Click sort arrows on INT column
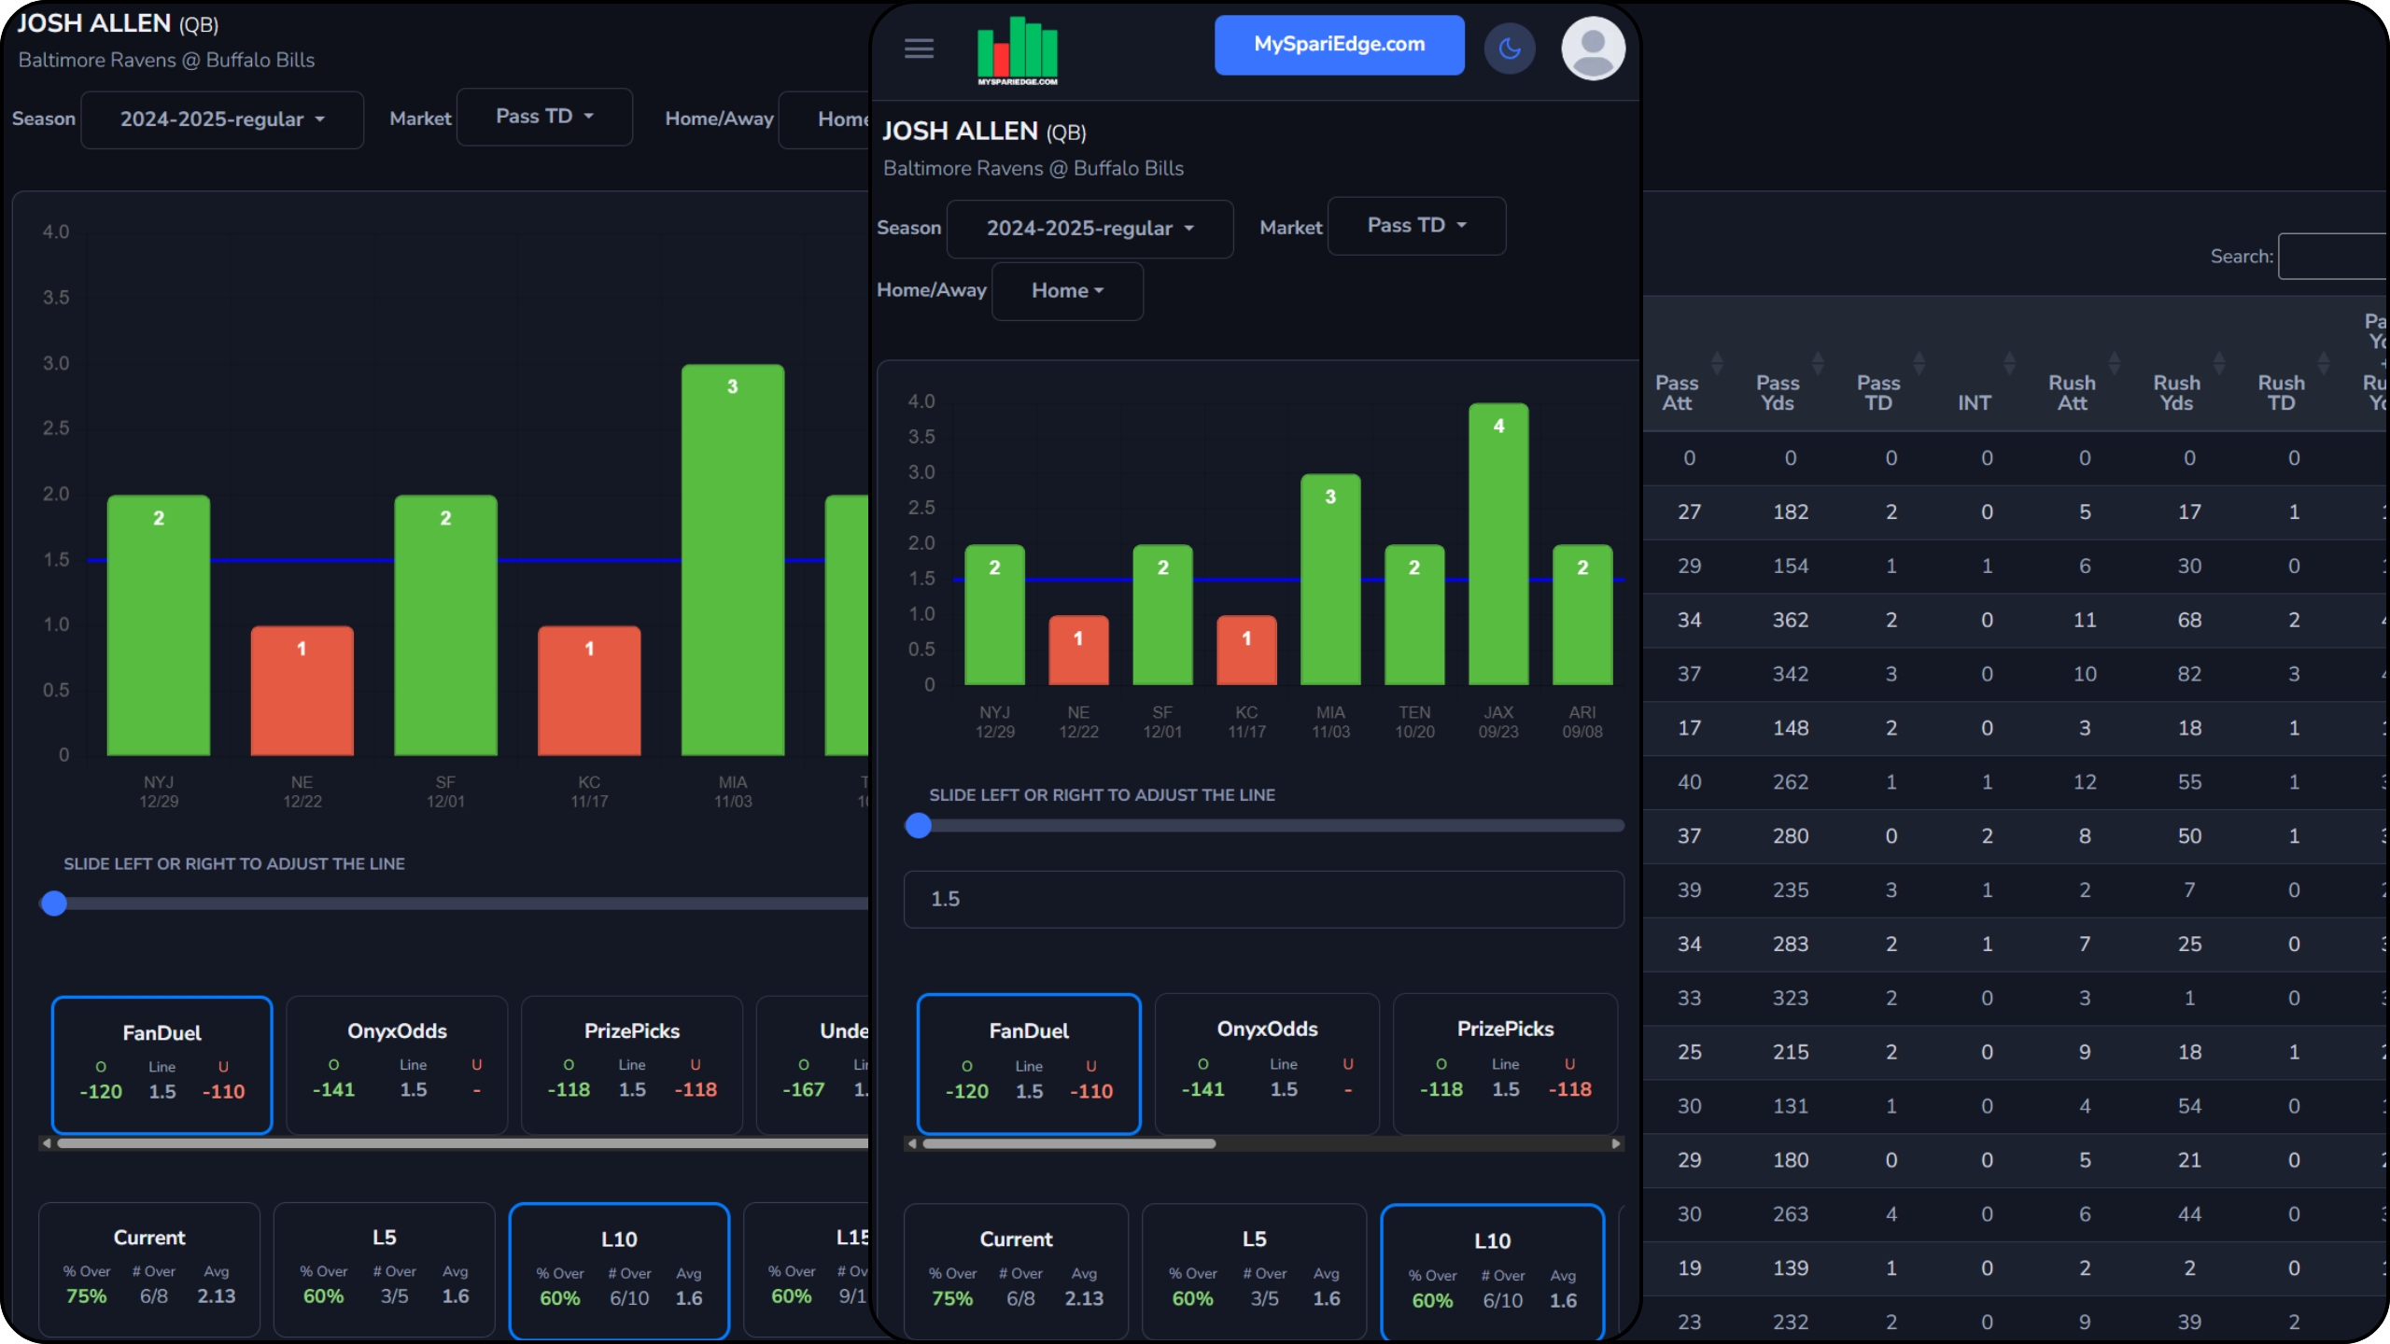 tap(2009, 363)
